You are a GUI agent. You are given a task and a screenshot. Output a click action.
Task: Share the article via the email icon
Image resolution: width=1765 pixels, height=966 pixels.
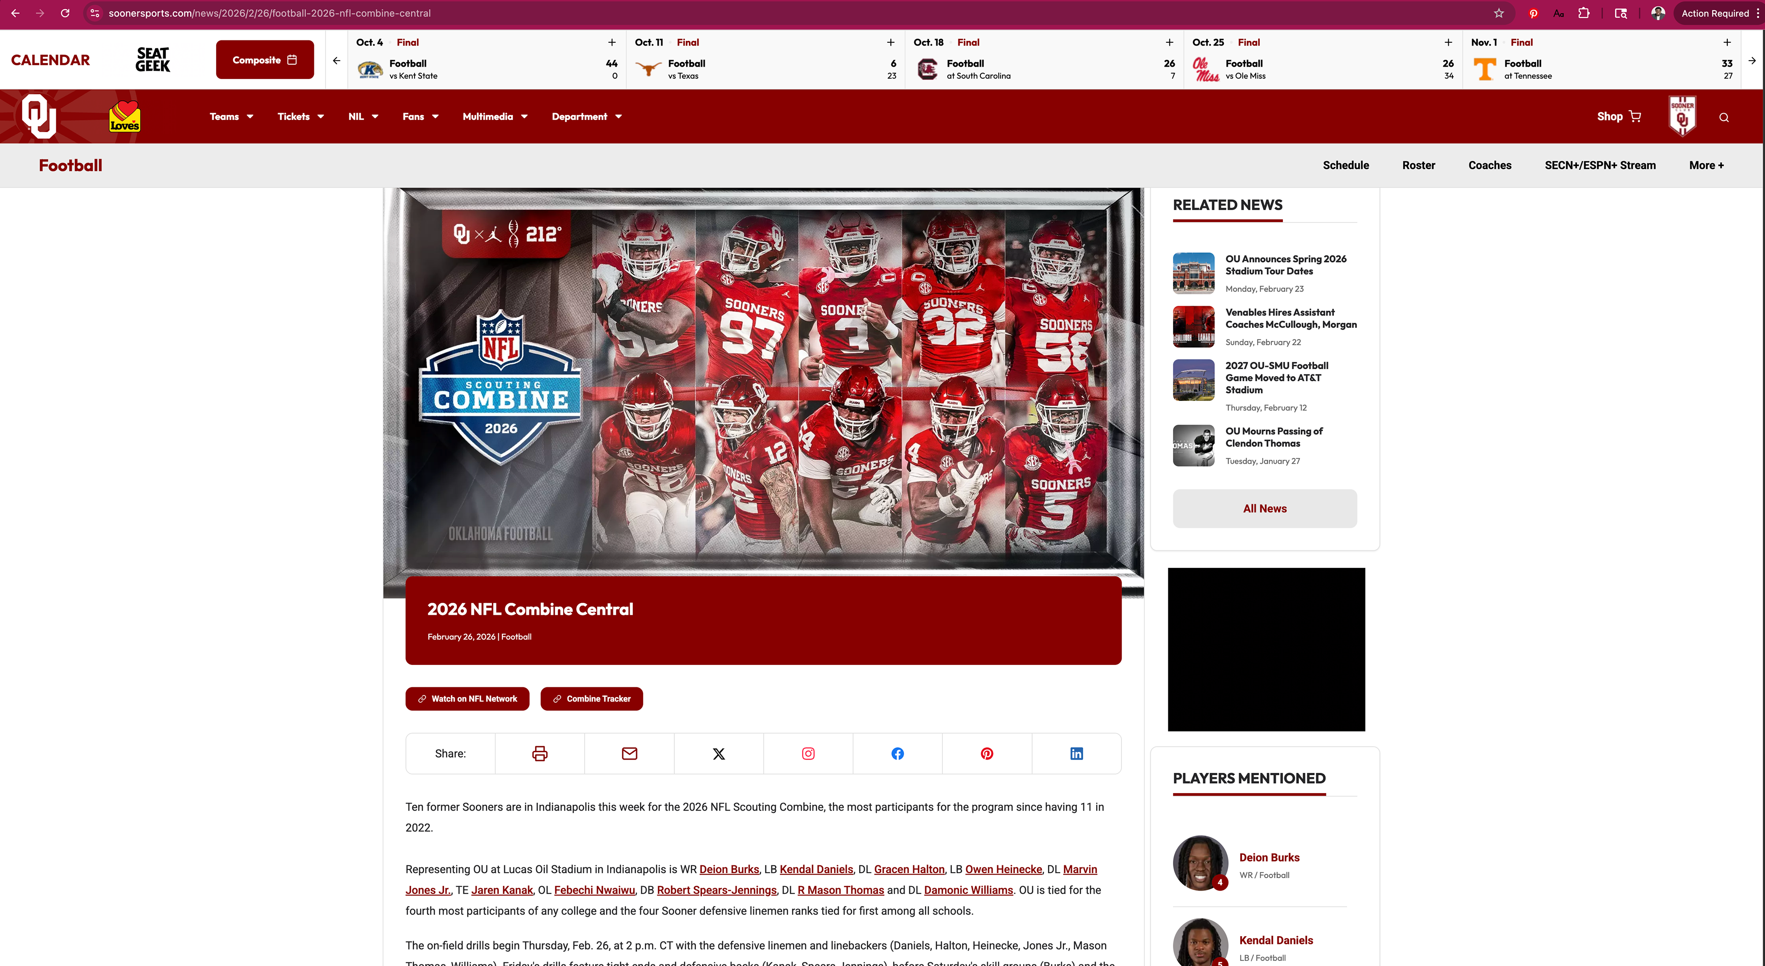coord(629,754)
